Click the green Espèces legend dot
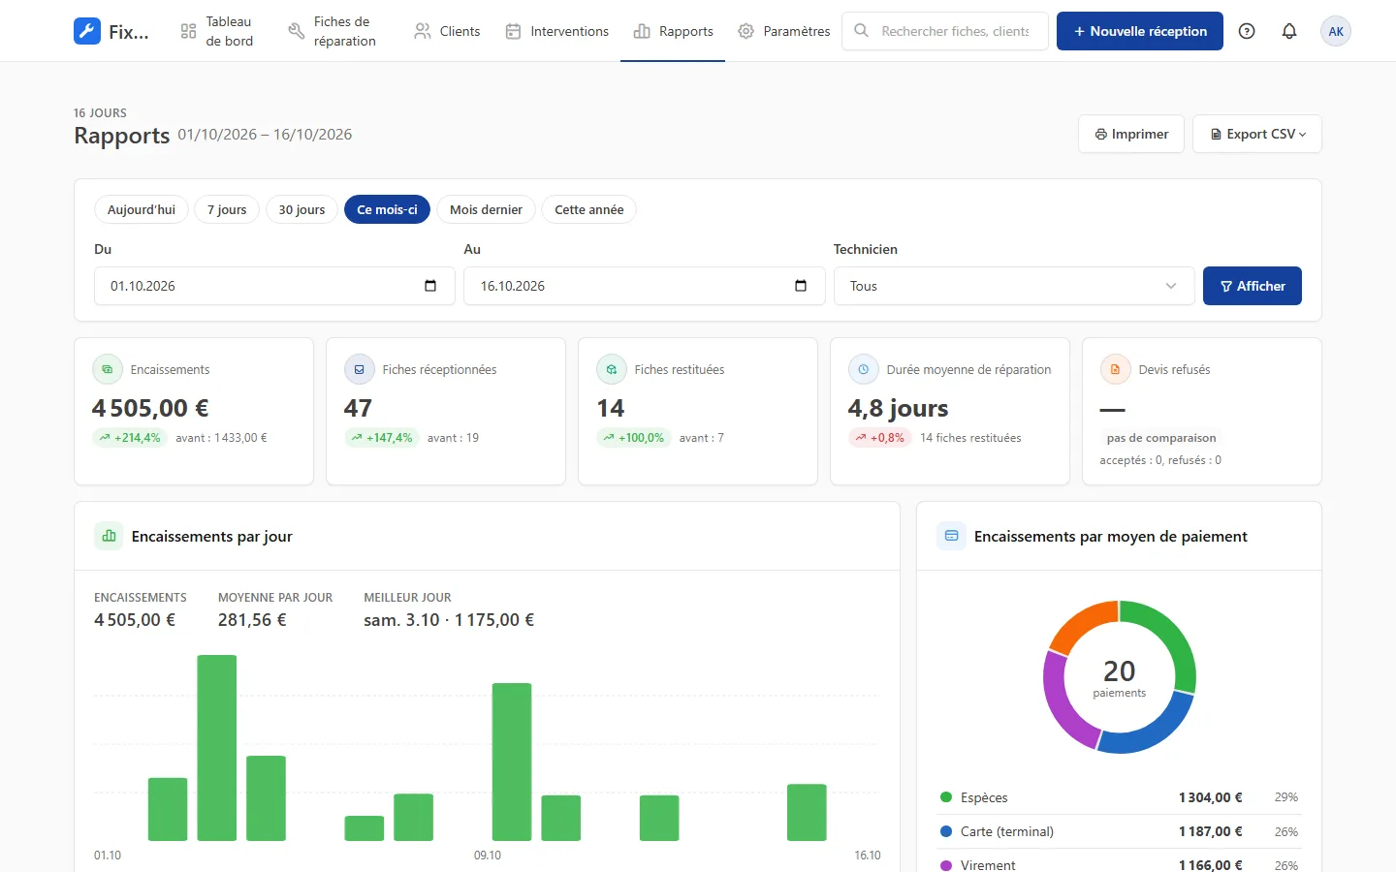 946,797
